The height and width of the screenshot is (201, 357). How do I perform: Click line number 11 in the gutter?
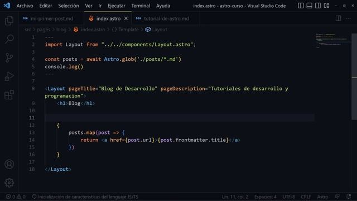31,118
